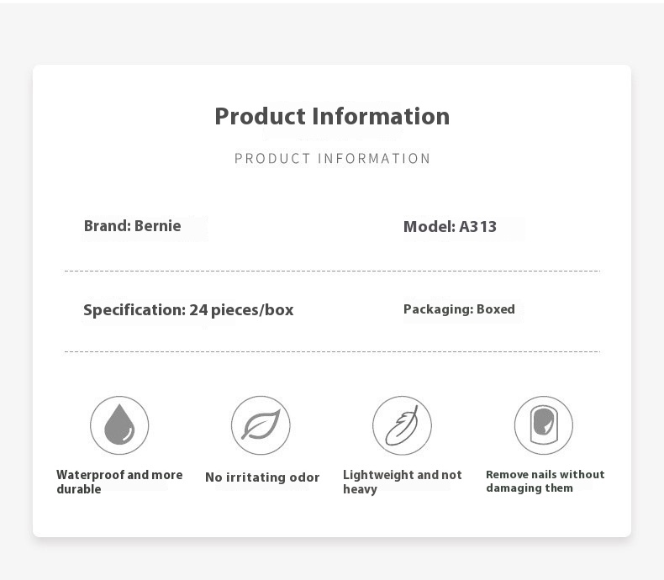This screenshot has height=580, width=664.
Task: Select 'Remove nails without damaging them' caption
Action: (x=545, y=481)
